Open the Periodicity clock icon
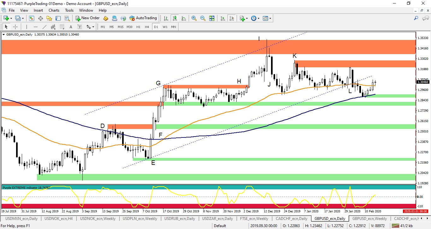This screenshot has height=229, width=431. pos(254,18)
